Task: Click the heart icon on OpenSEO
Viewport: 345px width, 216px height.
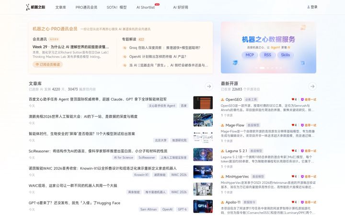Action: [293, 99]
